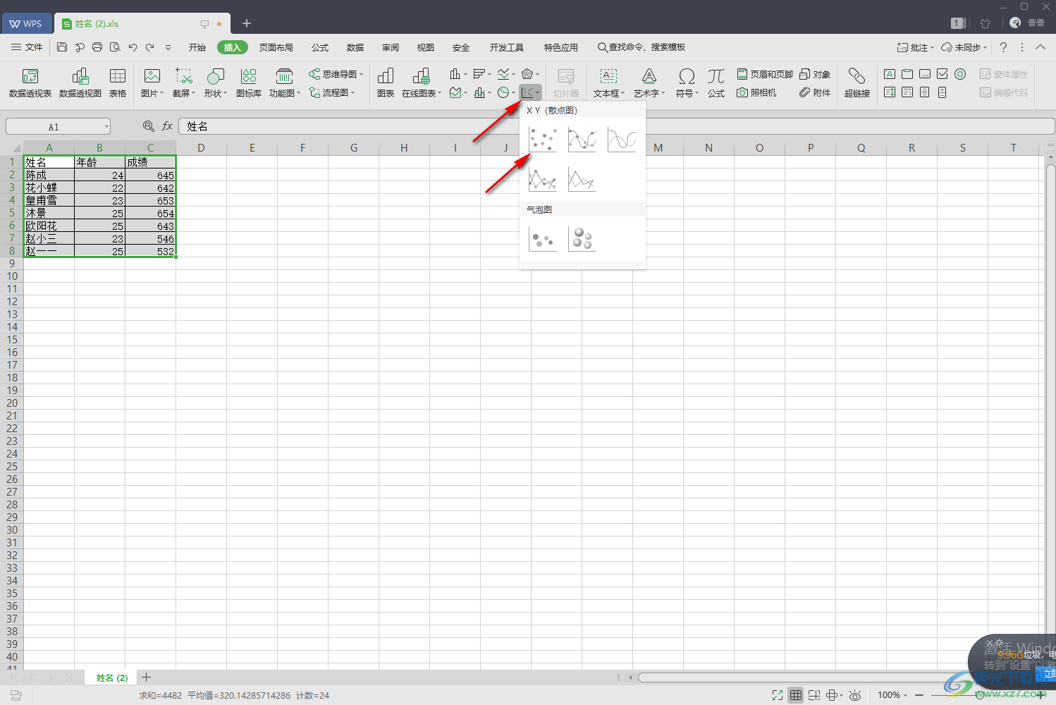Screen dimensions: 1056x705
Task: Insert an object (对象)
Action: (x=815, y=74)
